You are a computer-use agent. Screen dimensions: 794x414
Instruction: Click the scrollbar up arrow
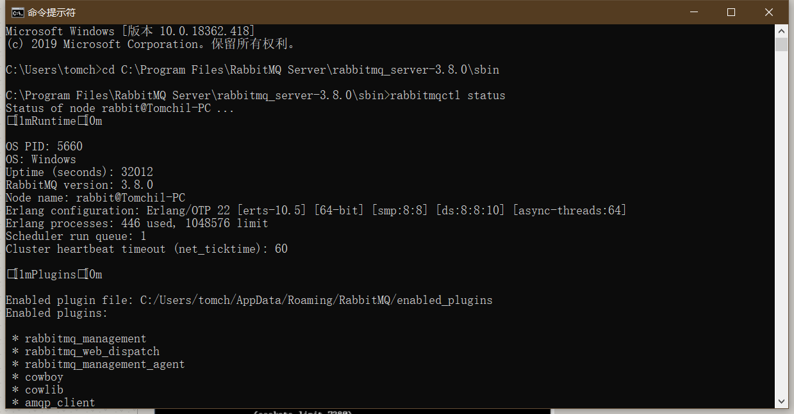[781, 31]
